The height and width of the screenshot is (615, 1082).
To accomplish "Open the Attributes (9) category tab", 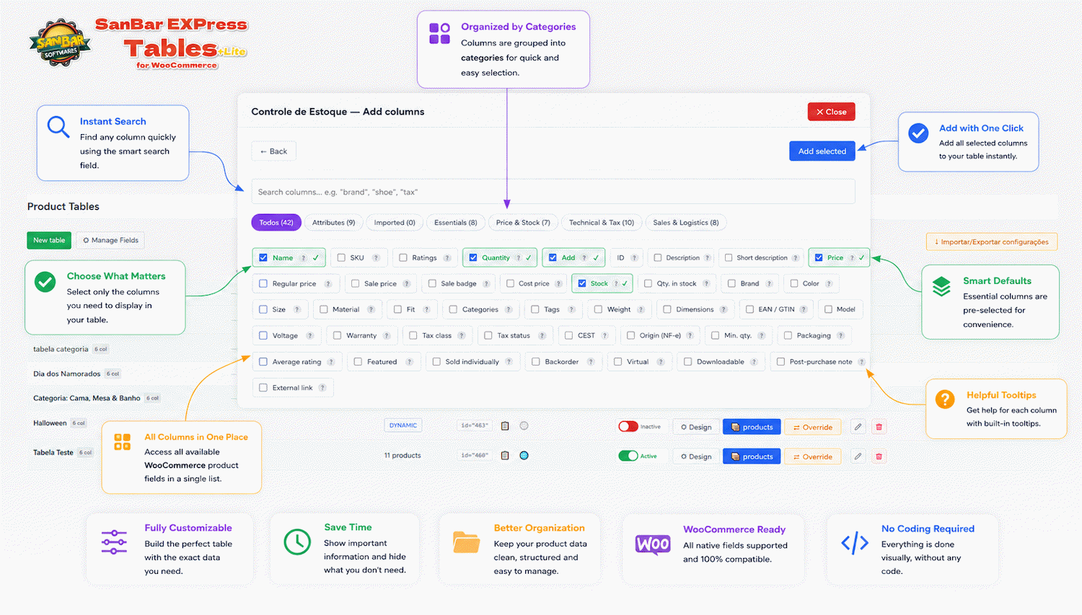I will click(x=333, y=223).
